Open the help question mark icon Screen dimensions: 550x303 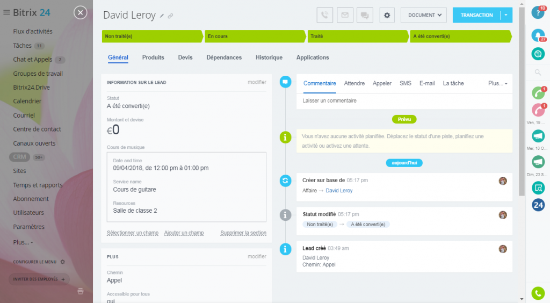coord(538,12)
